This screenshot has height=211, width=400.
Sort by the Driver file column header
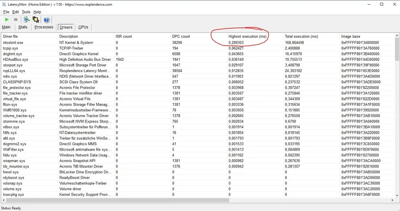pos(30,36)
